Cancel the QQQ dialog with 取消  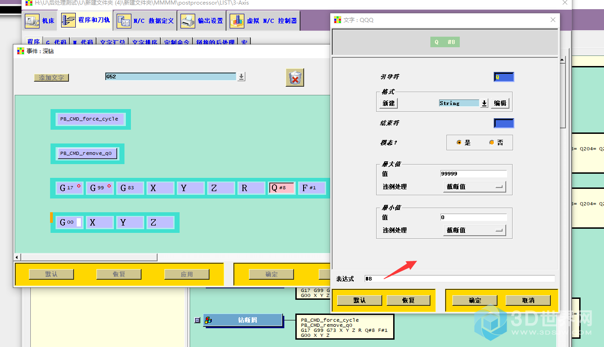[x=528, y=300]
